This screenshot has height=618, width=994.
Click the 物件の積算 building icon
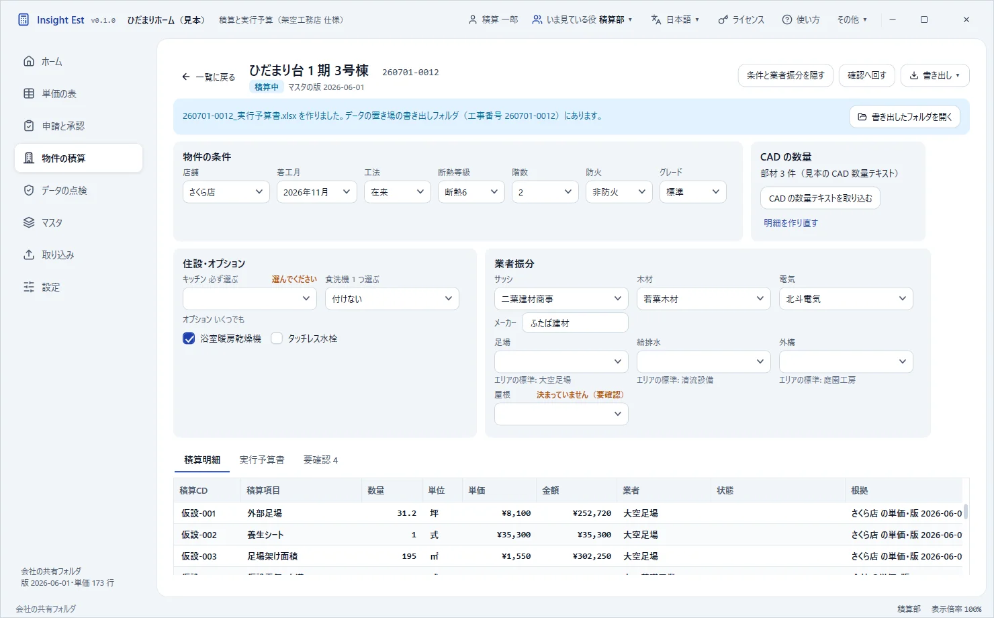click(29, 158)
